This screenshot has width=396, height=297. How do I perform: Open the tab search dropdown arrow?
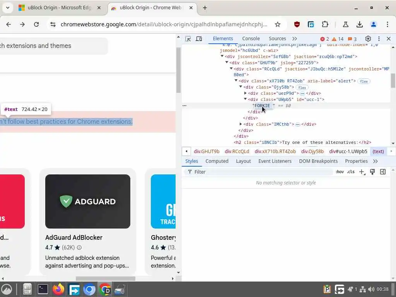pos(8,8)
